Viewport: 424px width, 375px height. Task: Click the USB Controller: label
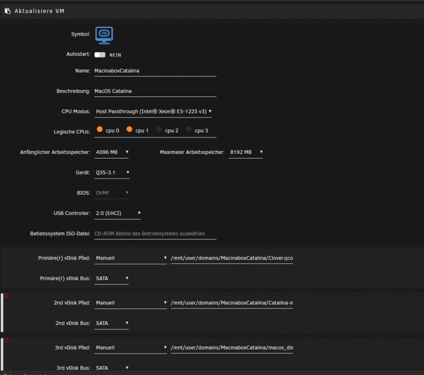coord(71,213)
